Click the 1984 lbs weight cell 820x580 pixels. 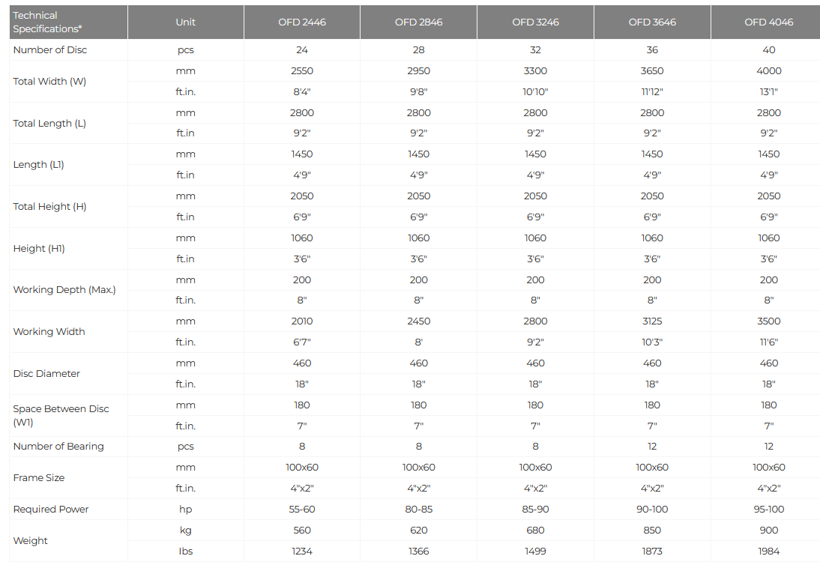pos(768,551)
